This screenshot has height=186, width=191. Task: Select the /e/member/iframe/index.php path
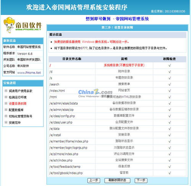tap(69, 141)
